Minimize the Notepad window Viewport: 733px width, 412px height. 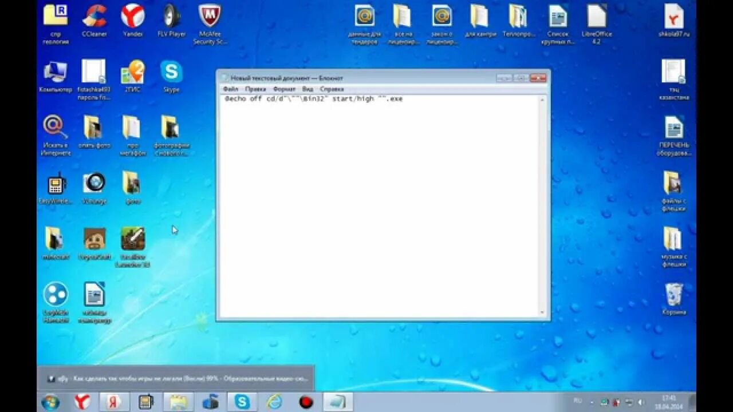(505, 77)
